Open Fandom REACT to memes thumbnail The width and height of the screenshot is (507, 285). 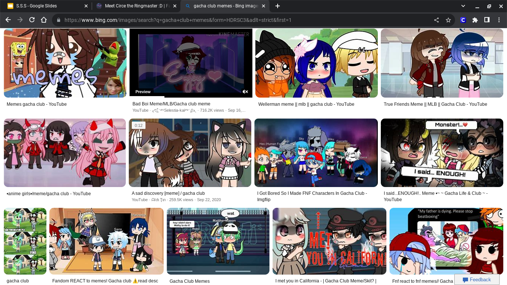107,241
